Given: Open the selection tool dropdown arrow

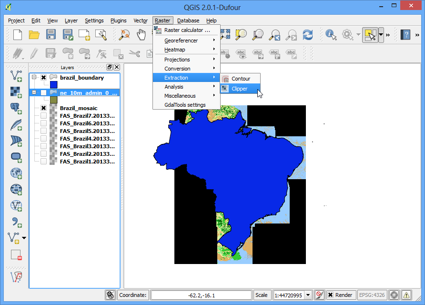Looking at the screenshot, I should [381, 35].
